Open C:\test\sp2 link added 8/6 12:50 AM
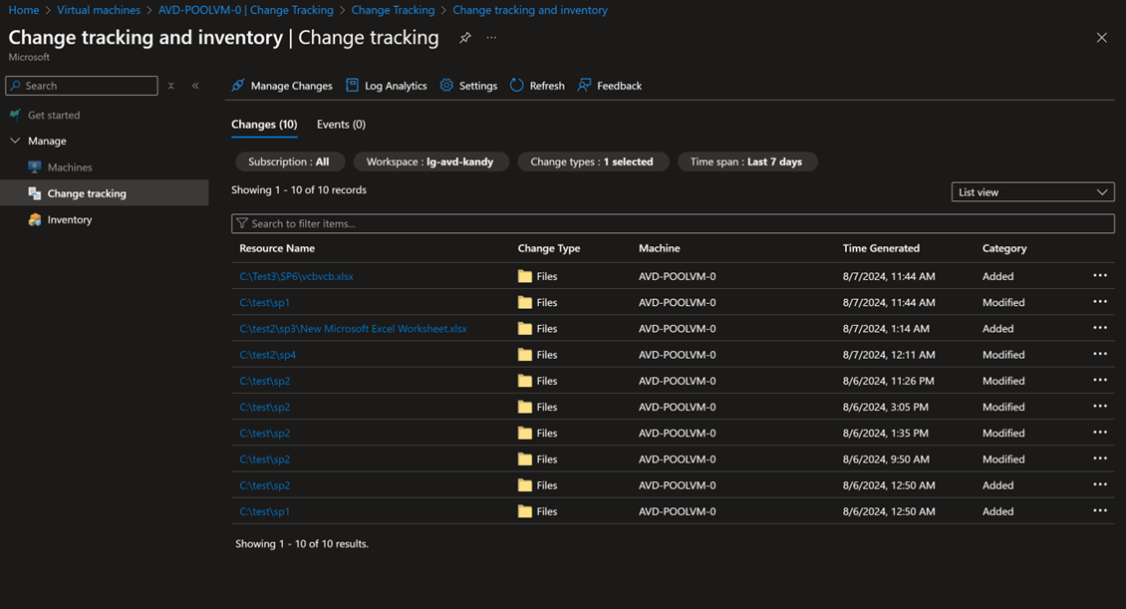Viewport: 1126px width, 609px height. point(264,485)
